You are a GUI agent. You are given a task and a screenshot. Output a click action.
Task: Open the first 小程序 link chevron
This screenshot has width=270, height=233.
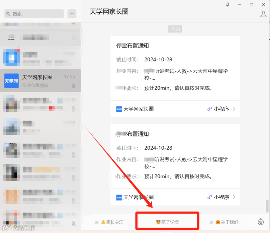point(234,109)
